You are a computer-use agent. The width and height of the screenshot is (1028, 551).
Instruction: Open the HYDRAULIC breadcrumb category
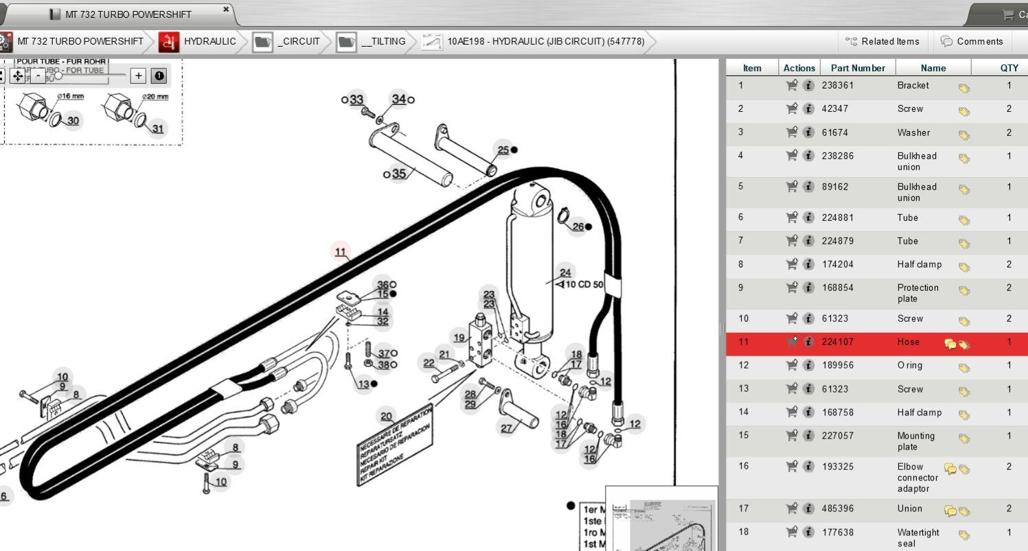[198, 41]
